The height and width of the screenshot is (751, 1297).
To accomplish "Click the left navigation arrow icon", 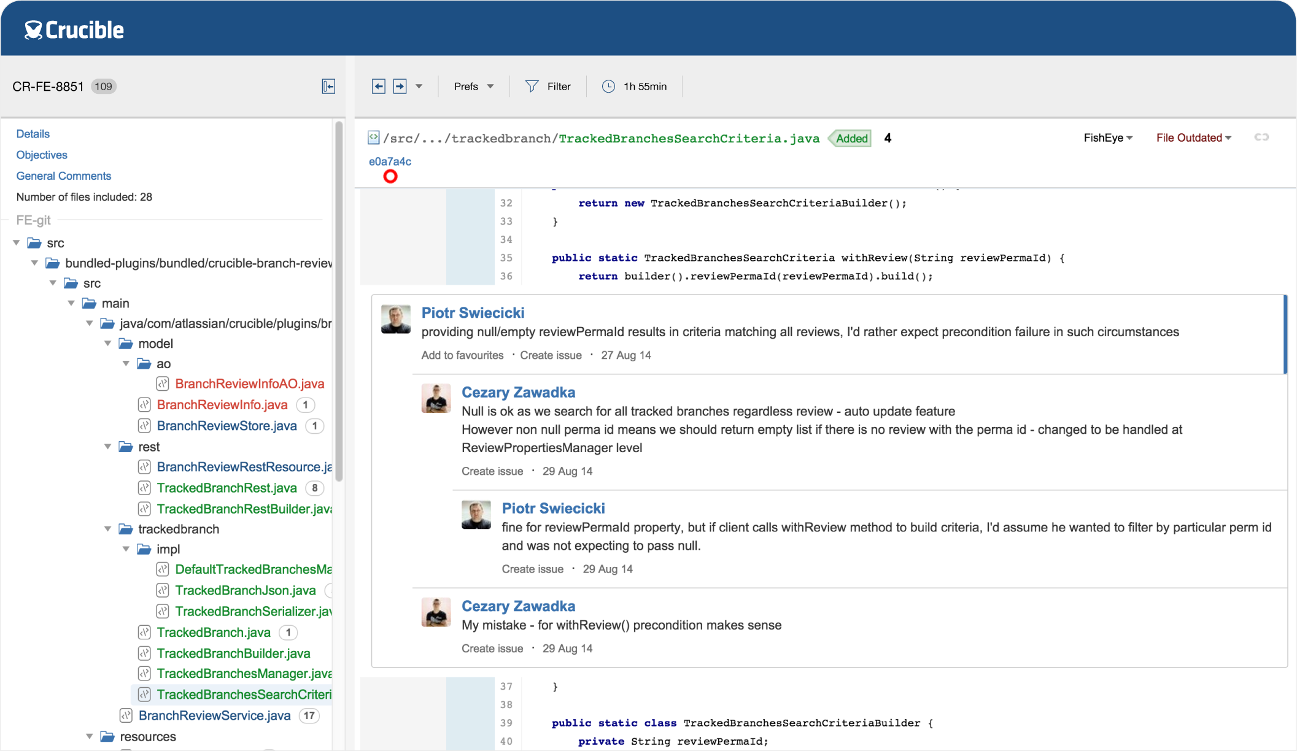I will tap(378, 86).
